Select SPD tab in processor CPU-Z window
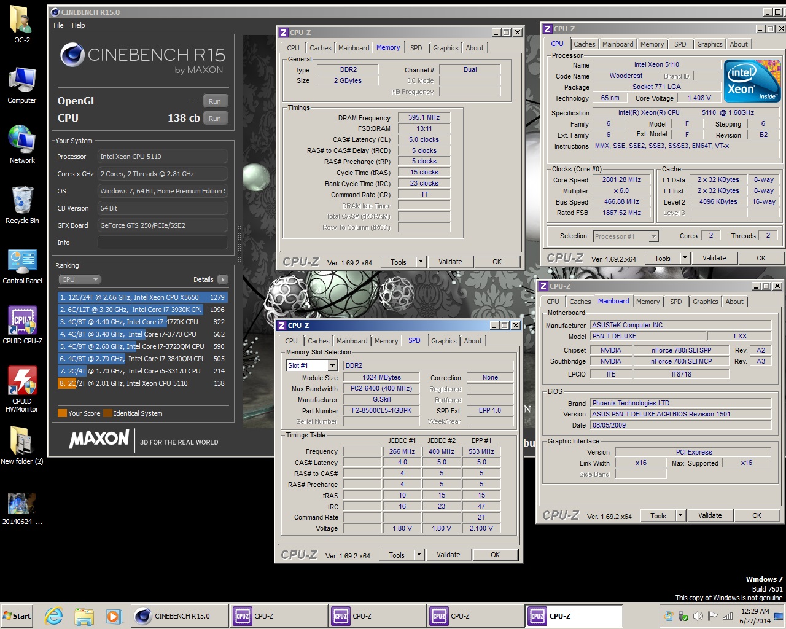786x629 pixels. point(680,44)
